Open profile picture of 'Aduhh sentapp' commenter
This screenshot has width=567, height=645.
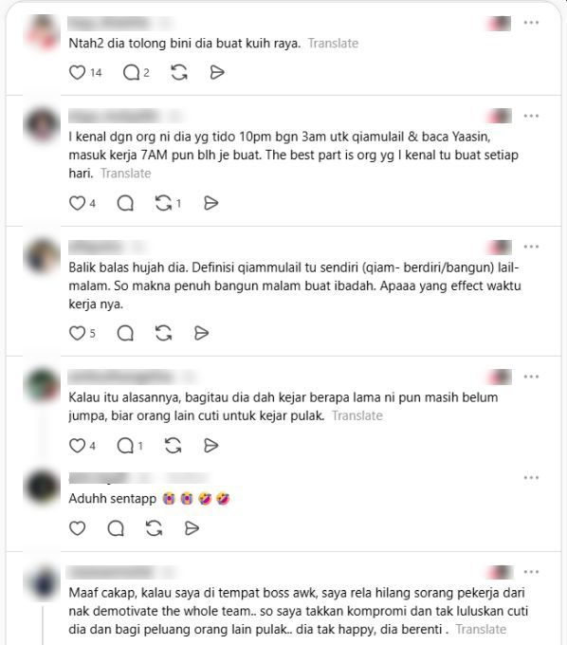pos(43,488)
